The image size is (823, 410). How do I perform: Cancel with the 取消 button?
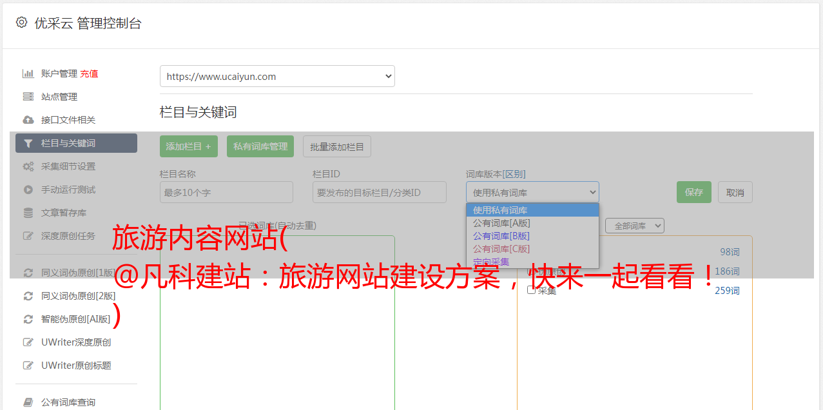tap(735, 192)
